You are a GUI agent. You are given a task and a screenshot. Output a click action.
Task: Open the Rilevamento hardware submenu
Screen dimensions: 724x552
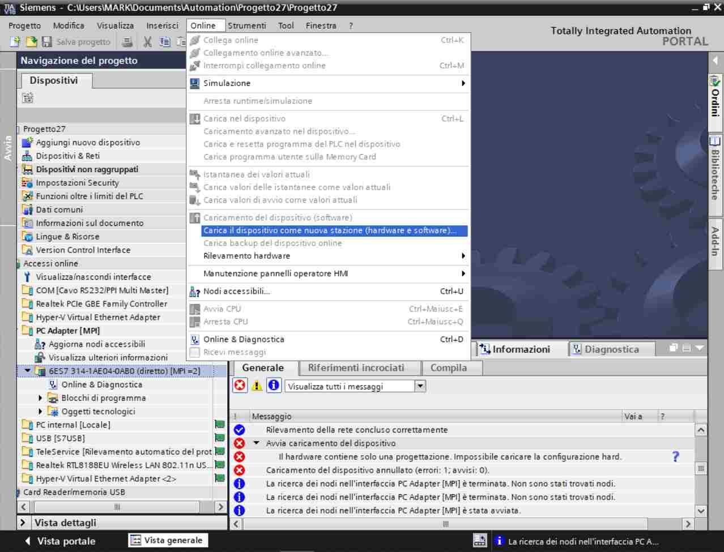pyautogui.click(x=463, y=256)
